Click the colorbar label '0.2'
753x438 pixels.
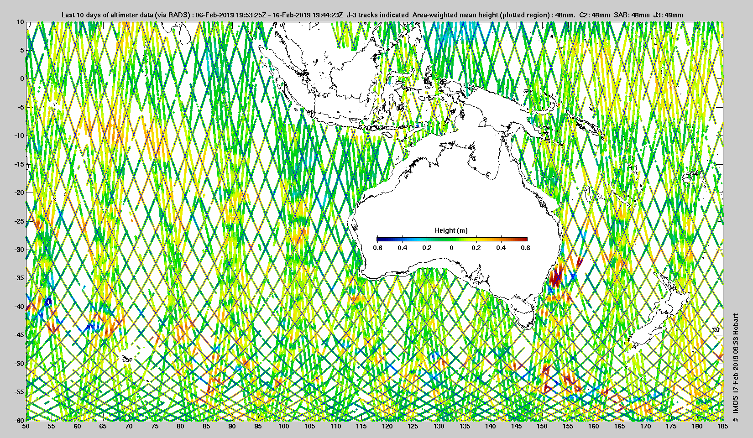[476, 248]
